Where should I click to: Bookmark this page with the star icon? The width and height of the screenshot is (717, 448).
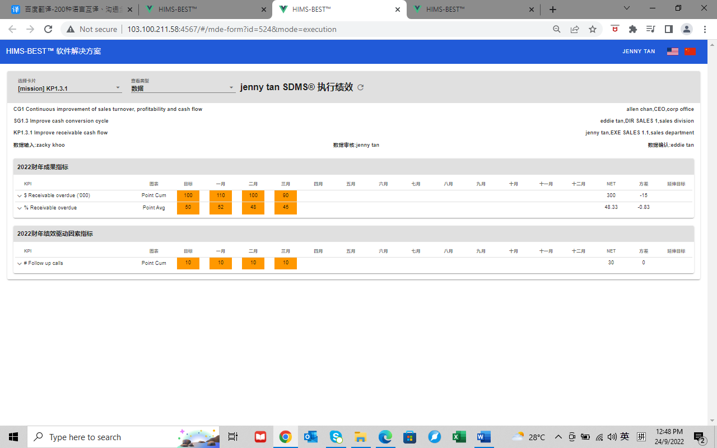click(x=592, y=29)
